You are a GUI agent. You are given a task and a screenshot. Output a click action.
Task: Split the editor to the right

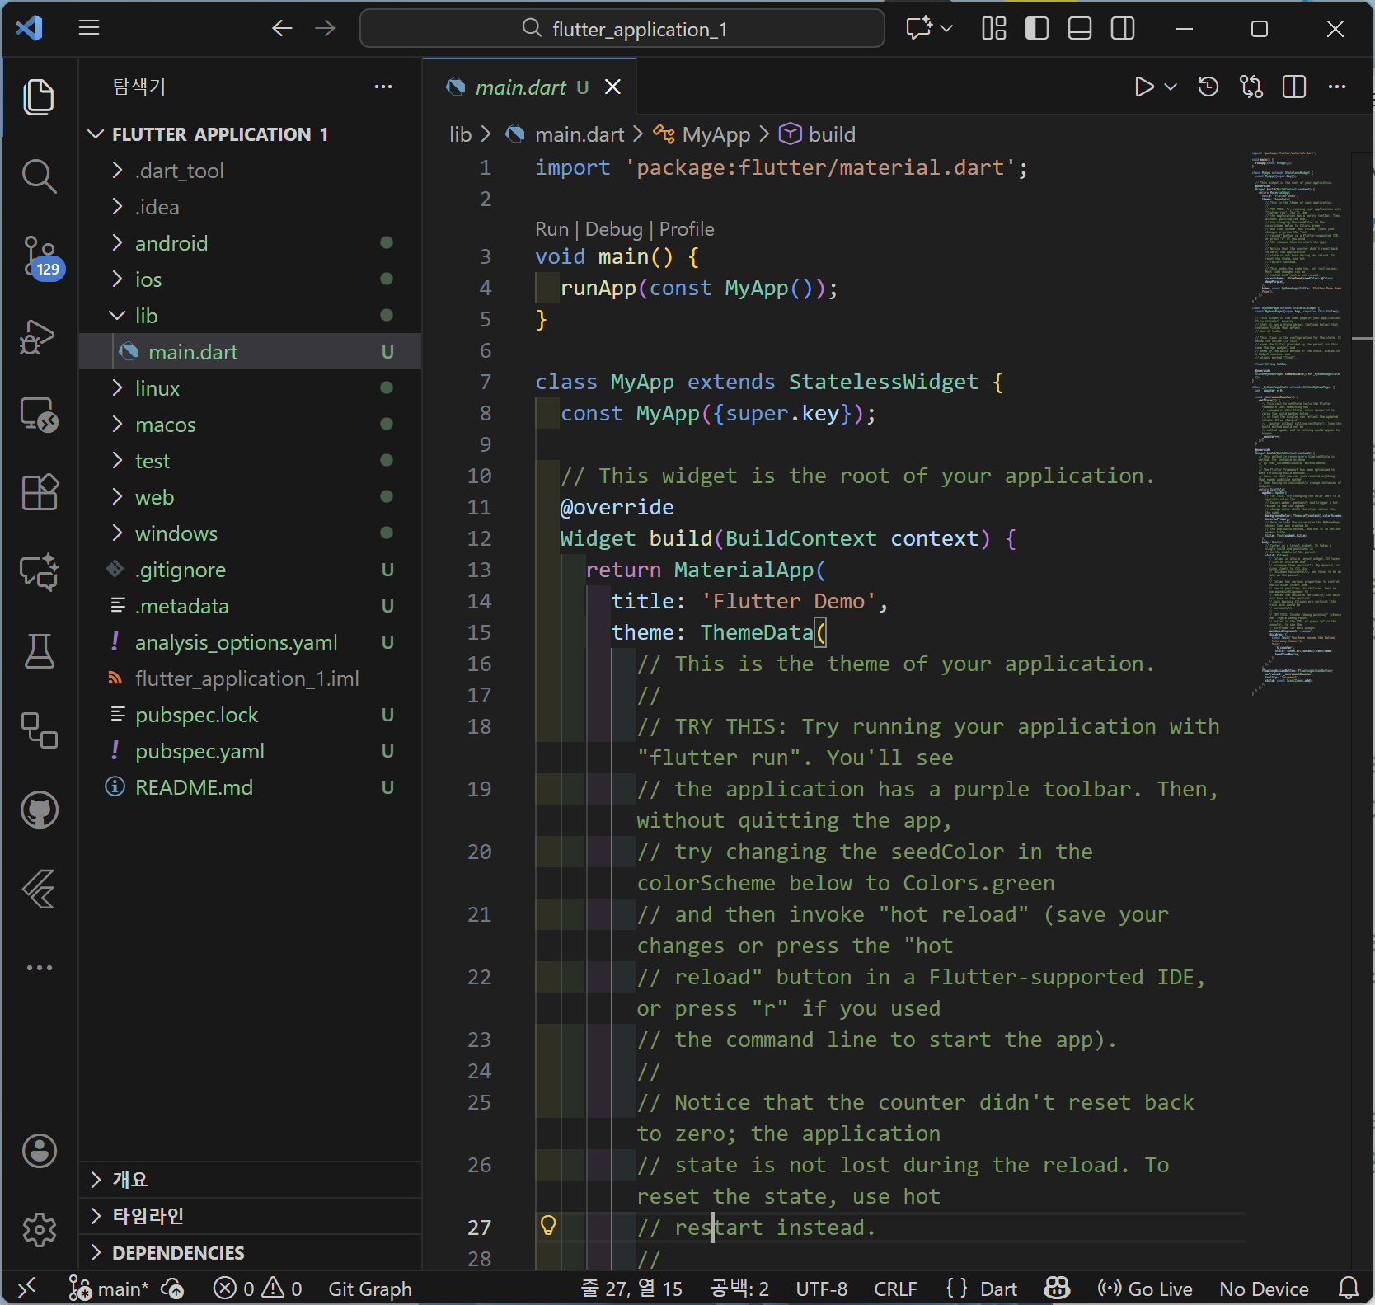[x=1294, y=87]
